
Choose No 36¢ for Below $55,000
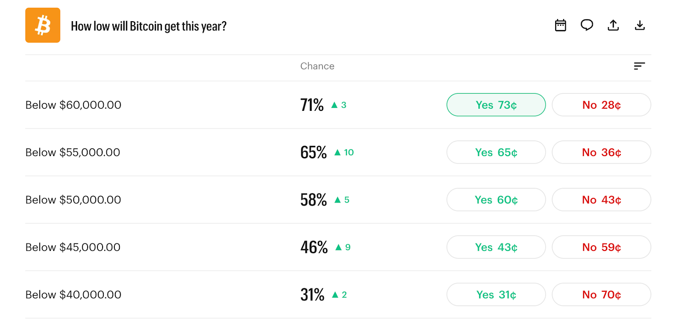click(x=601, y=152)
